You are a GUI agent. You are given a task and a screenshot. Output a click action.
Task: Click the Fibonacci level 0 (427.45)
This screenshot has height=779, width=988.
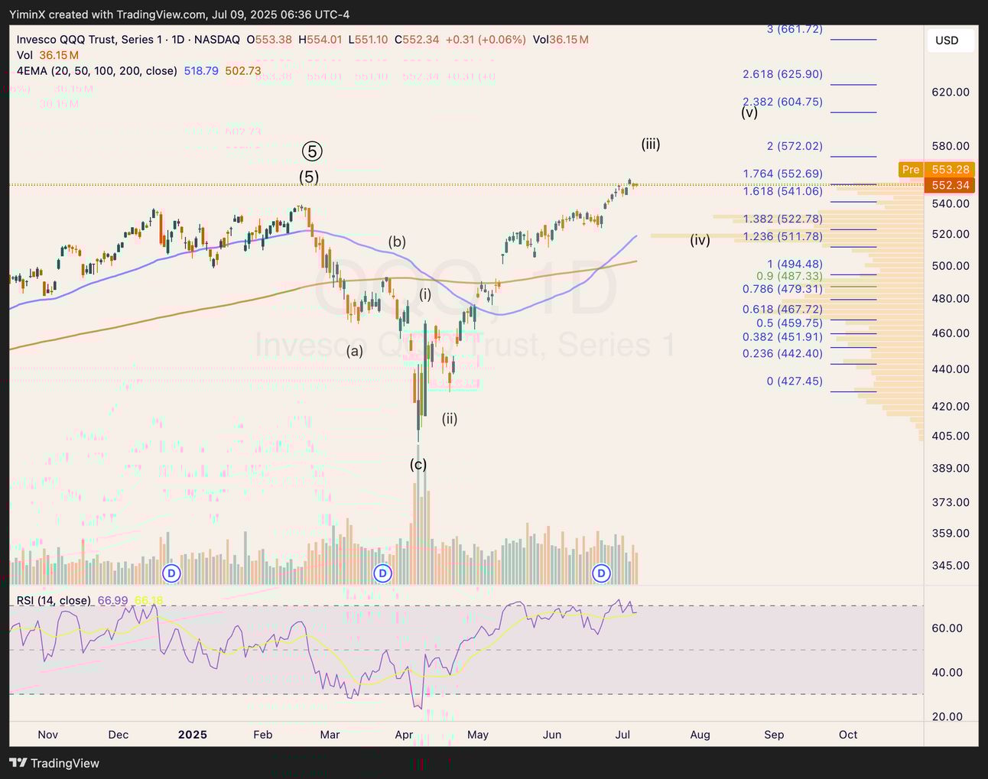tap(795, 381)
